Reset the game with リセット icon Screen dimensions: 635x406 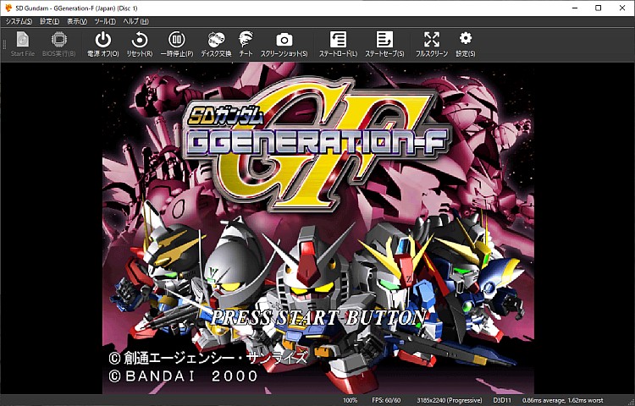pos(140,44)
